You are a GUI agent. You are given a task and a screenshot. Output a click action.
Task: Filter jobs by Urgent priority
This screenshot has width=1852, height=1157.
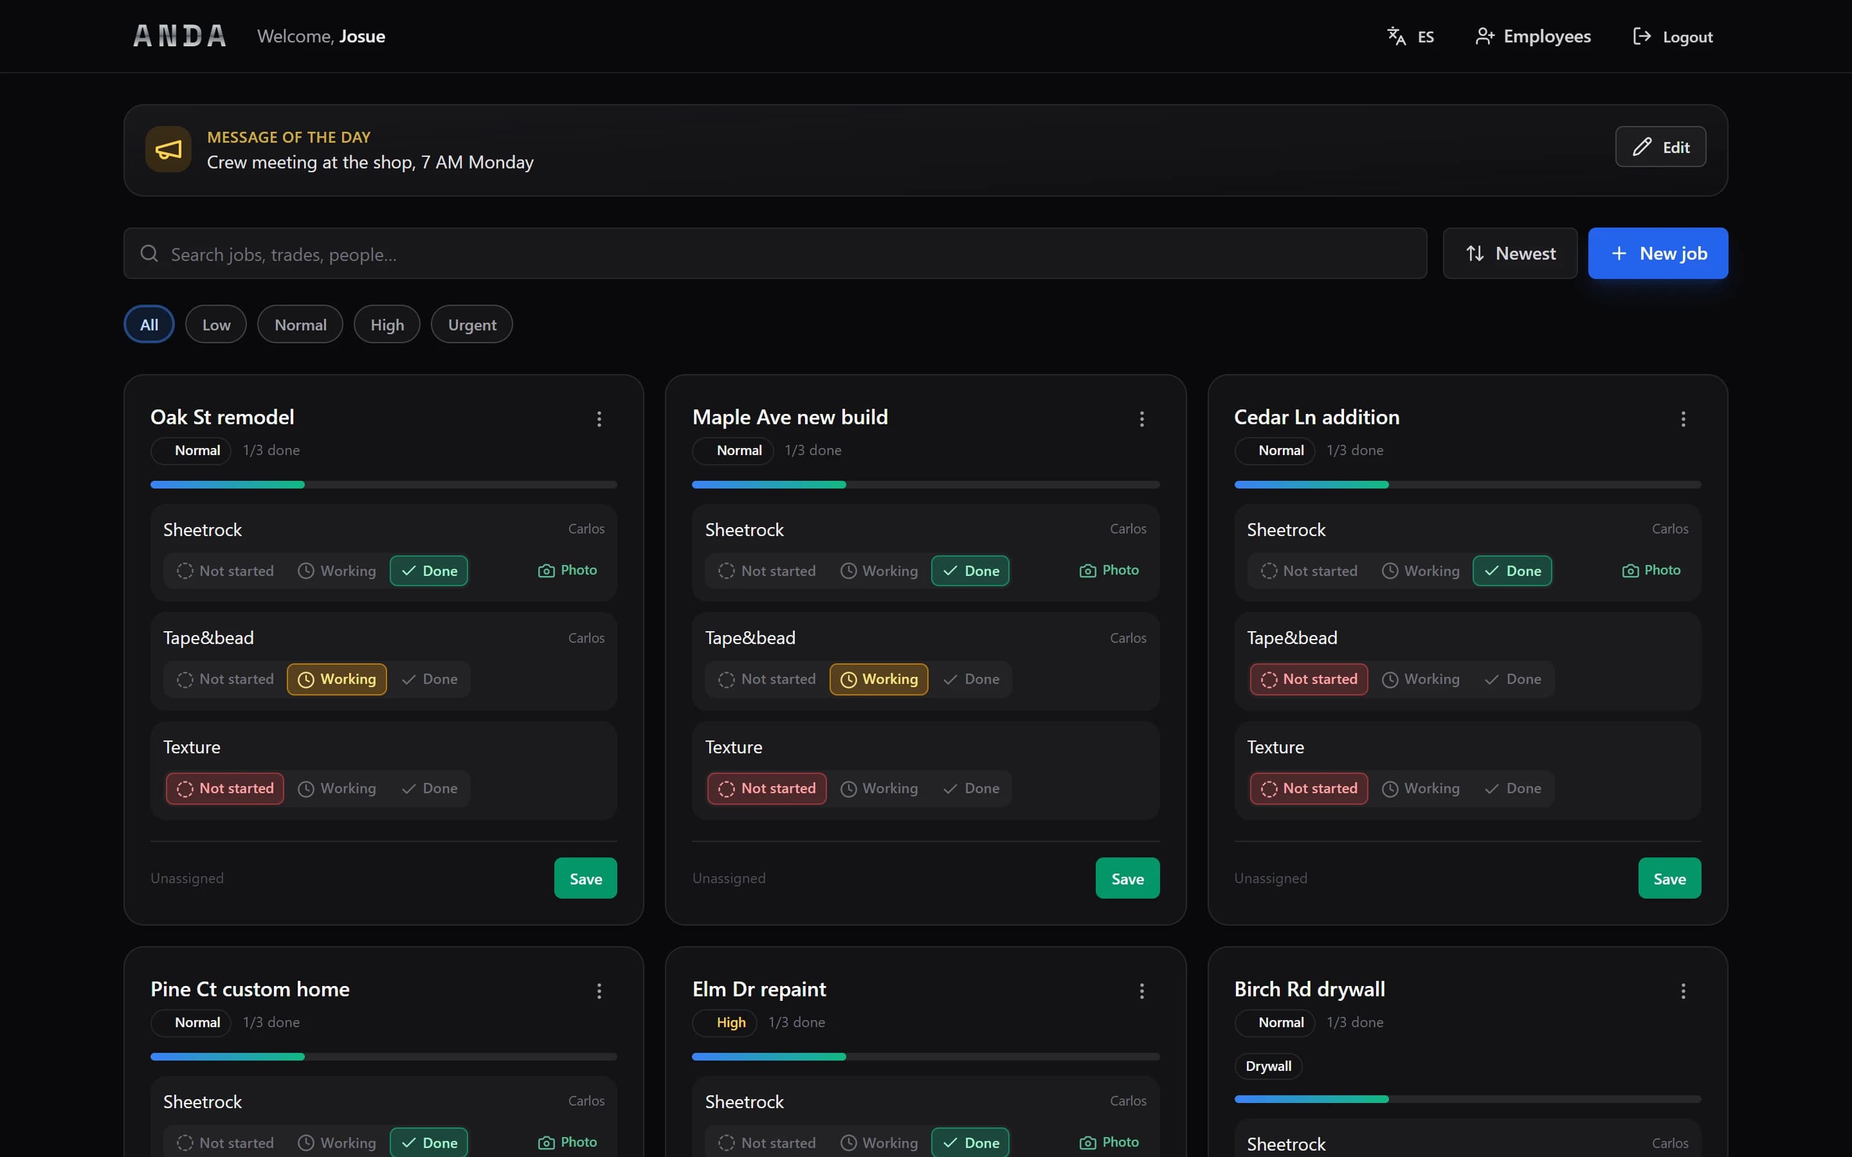click(472, 325)
